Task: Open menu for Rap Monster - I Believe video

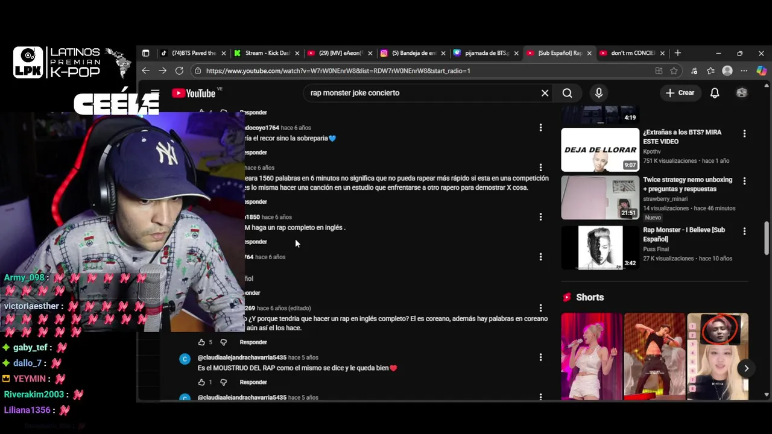Action: point(744,231)
